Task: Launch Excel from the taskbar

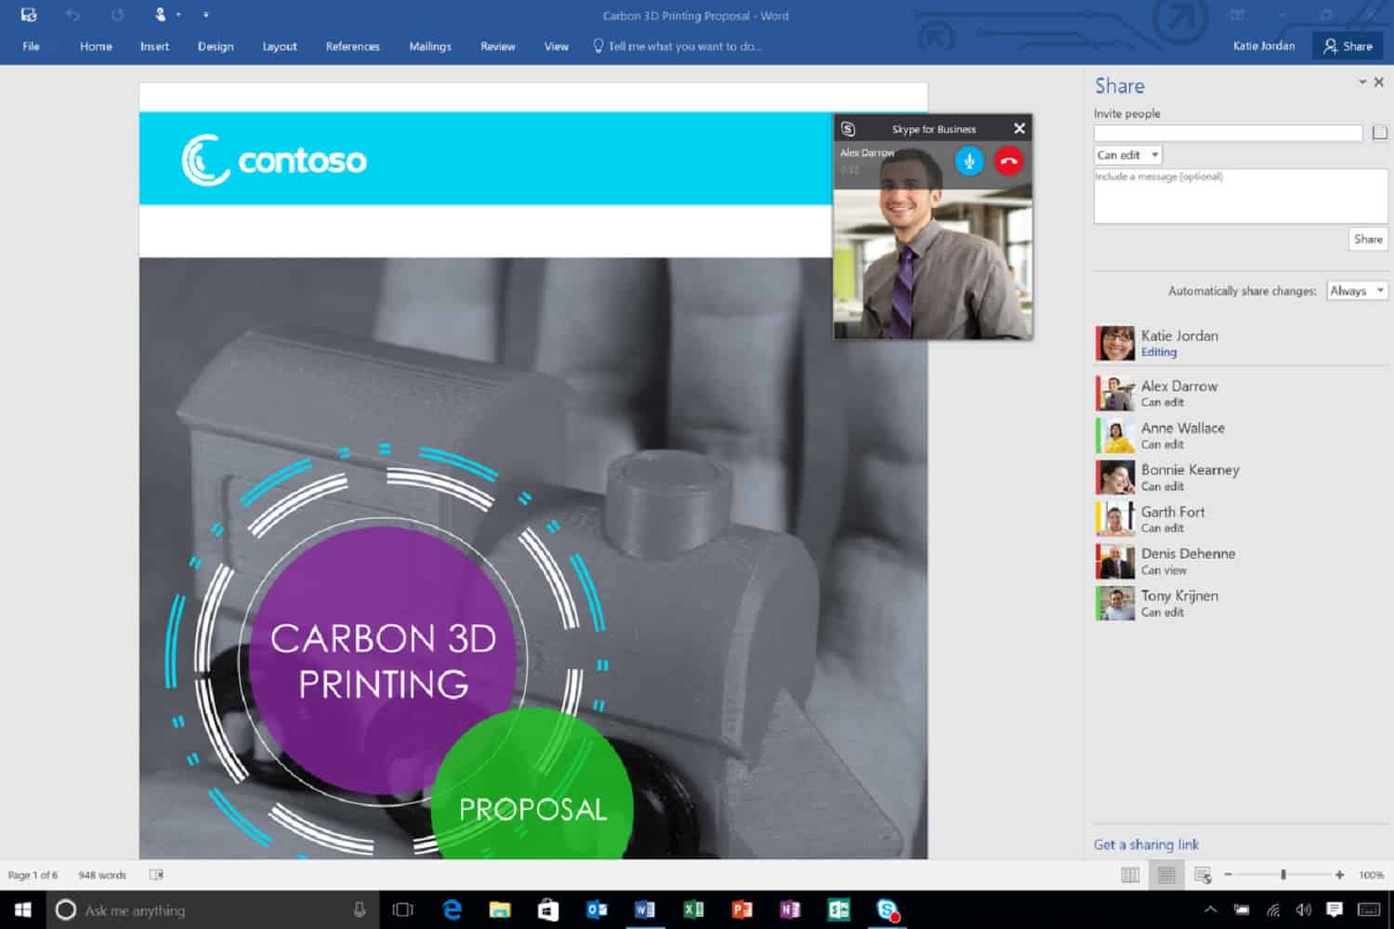Action: [x=693, y=910]
